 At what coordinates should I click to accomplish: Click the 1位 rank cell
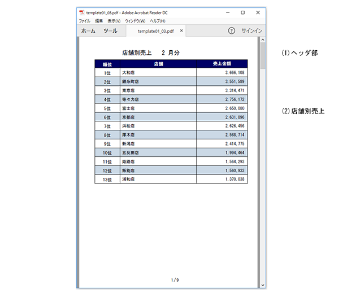point(107,73)
